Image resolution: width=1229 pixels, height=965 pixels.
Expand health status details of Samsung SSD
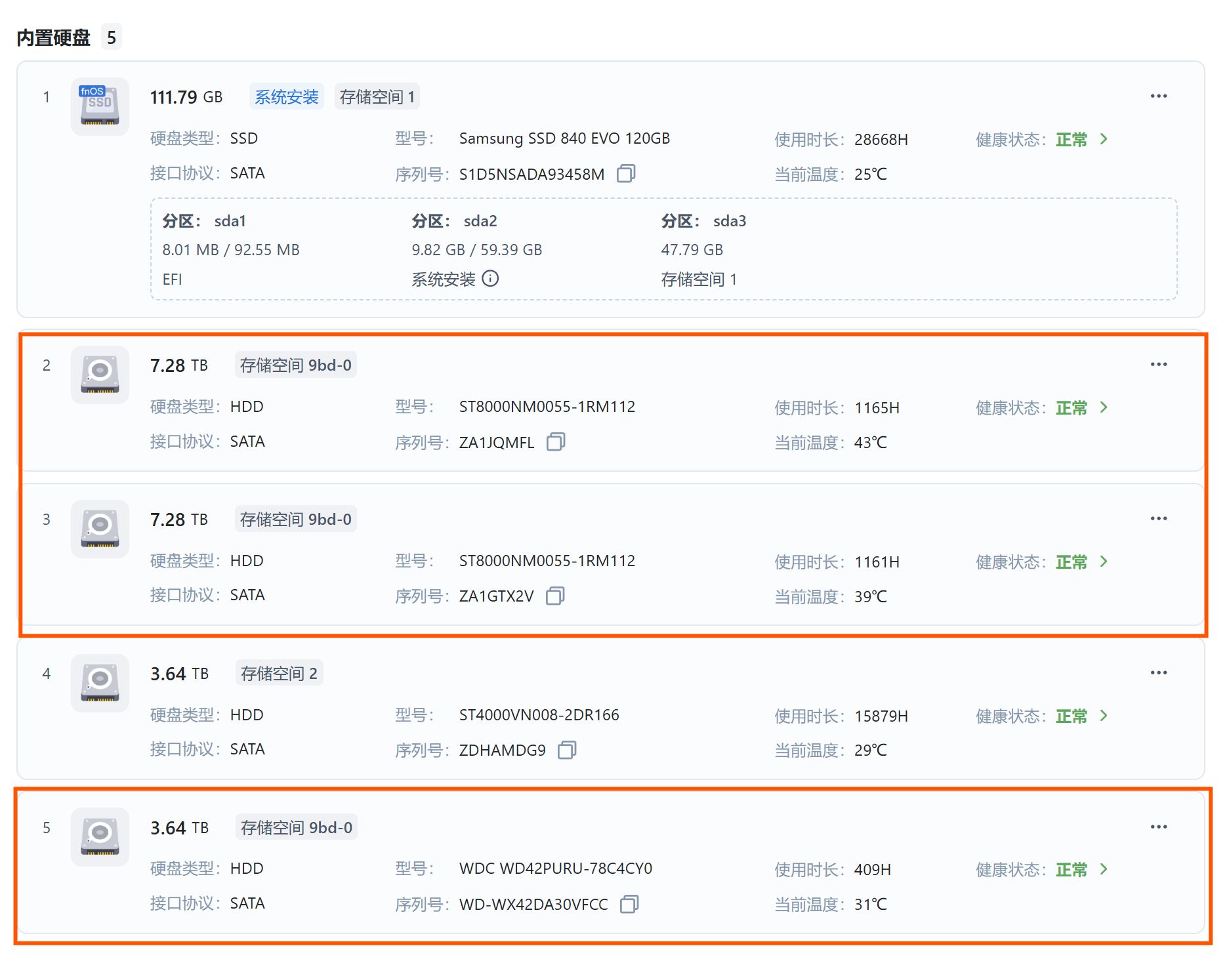point(1104,139)
